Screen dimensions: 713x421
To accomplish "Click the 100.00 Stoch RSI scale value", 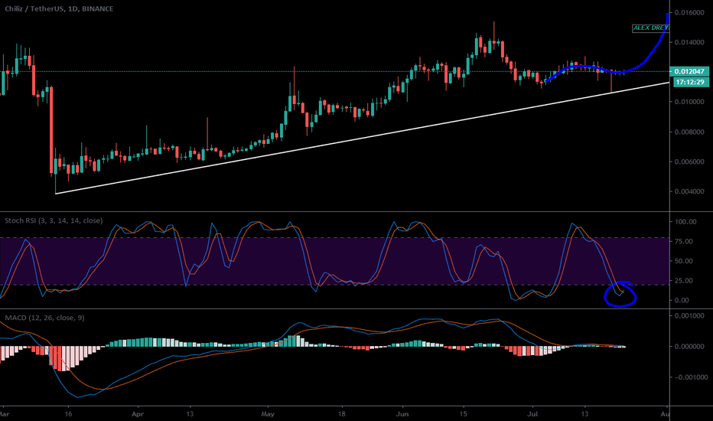I will [x=685, y=222].
